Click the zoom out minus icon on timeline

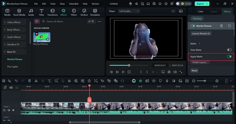[x=194, y=81]
